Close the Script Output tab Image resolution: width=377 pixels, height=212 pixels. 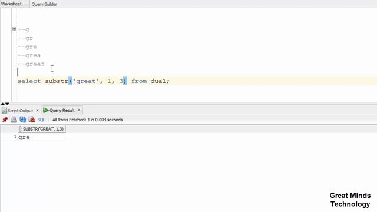[37, 110]
